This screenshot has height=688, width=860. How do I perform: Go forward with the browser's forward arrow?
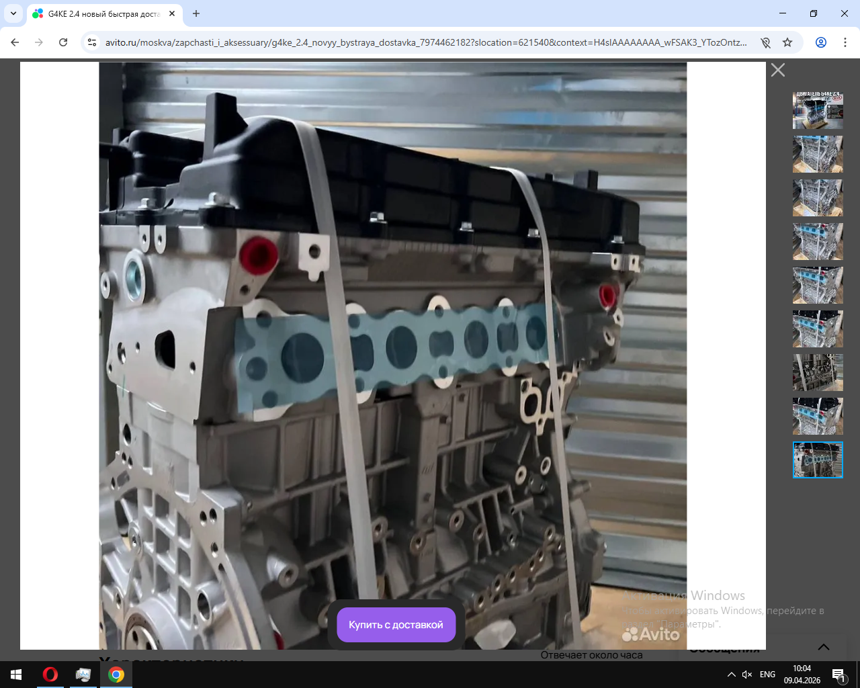pos(39,42)
